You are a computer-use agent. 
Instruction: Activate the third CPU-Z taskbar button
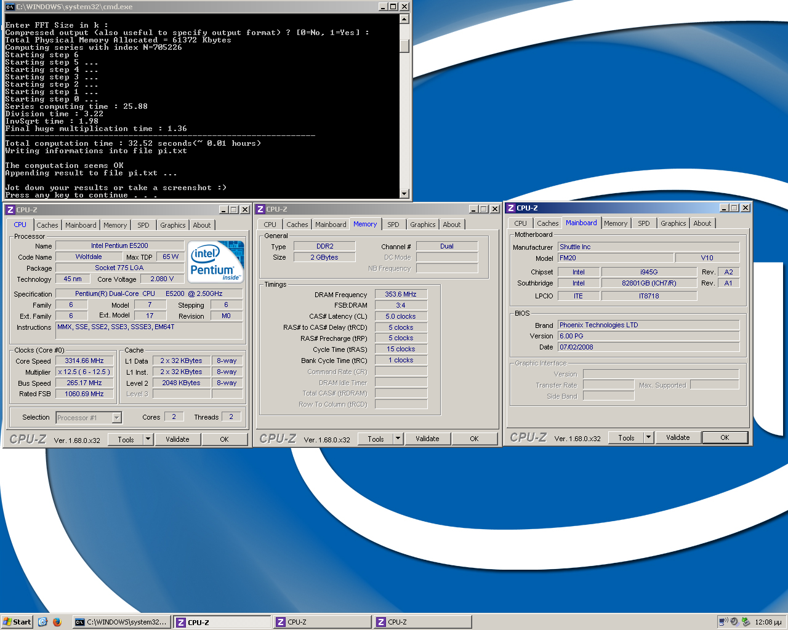(x=423, y=622)
